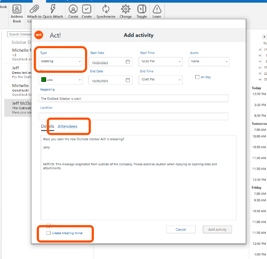Viewport: 267px width, 259px height.
Task: Enable the Create Meeting Invite checkbox
Action: (x=48, y=233)
